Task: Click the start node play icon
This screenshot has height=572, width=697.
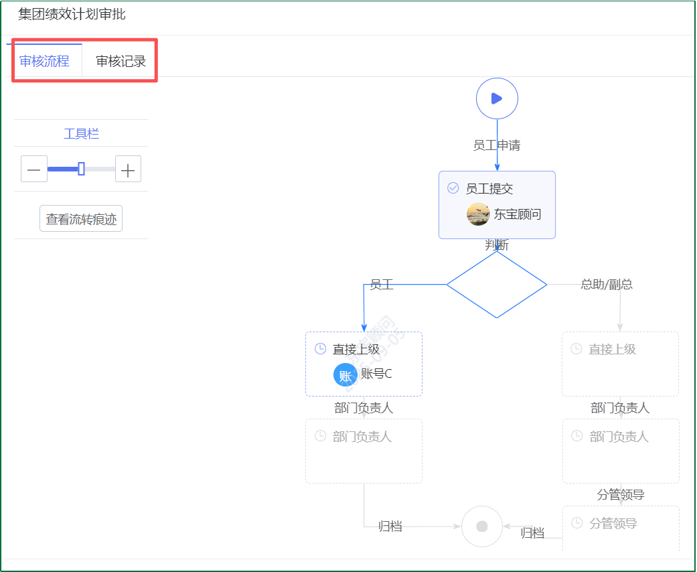Action: (497, 98)
